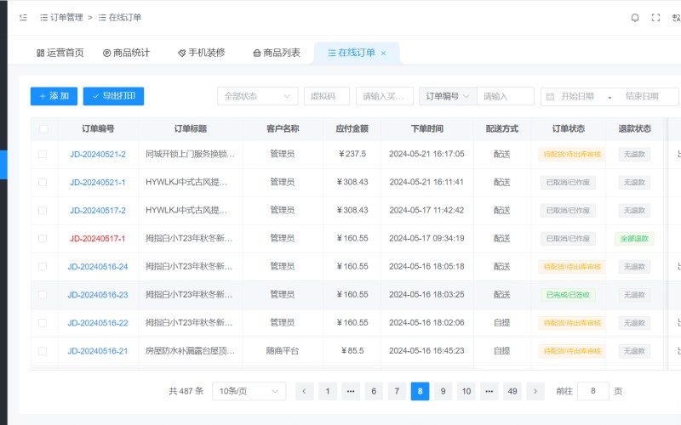
Task: Check order JD-20240516-22 row
Action: pyautogui.click(x=43, y=323)
